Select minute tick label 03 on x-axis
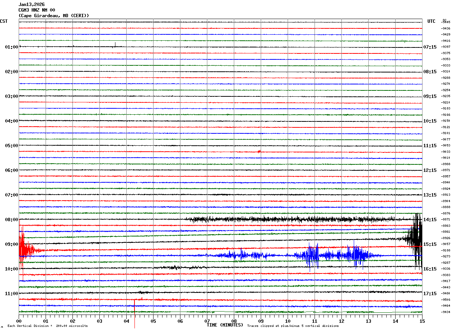452x331 pixels. [x=99, y=321]
